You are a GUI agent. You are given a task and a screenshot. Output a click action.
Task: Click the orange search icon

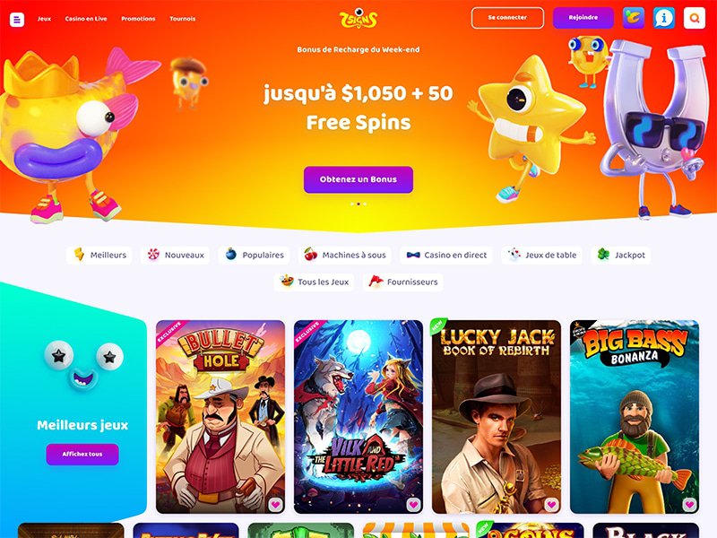point(694,18)
